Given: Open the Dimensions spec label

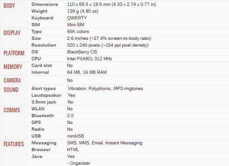Looking at the screenshot, I should (45, 4).
